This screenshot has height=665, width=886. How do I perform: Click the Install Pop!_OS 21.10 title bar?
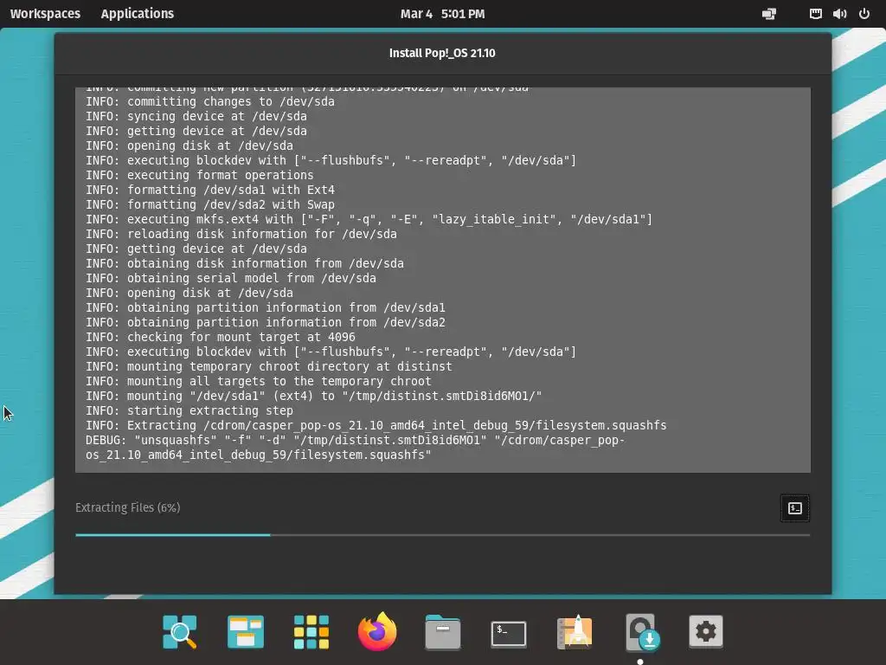pyautogui.click(x=442, y=53)
